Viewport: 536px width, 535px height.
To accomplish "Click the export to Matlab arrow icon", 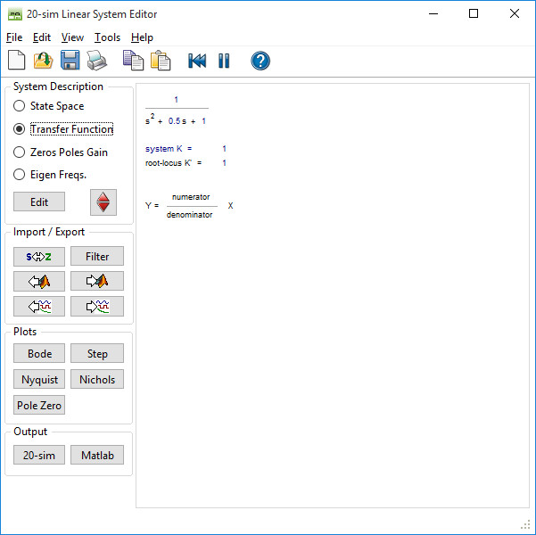I will tap(97, 282).
